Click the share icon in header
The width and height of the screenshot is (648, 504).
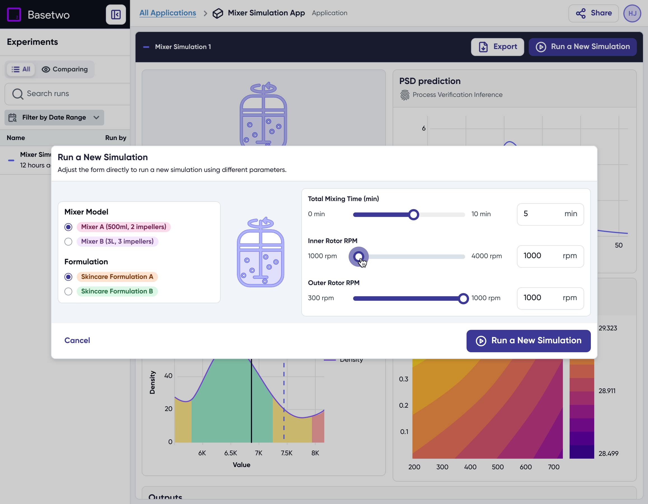click(x=581, y=13)
